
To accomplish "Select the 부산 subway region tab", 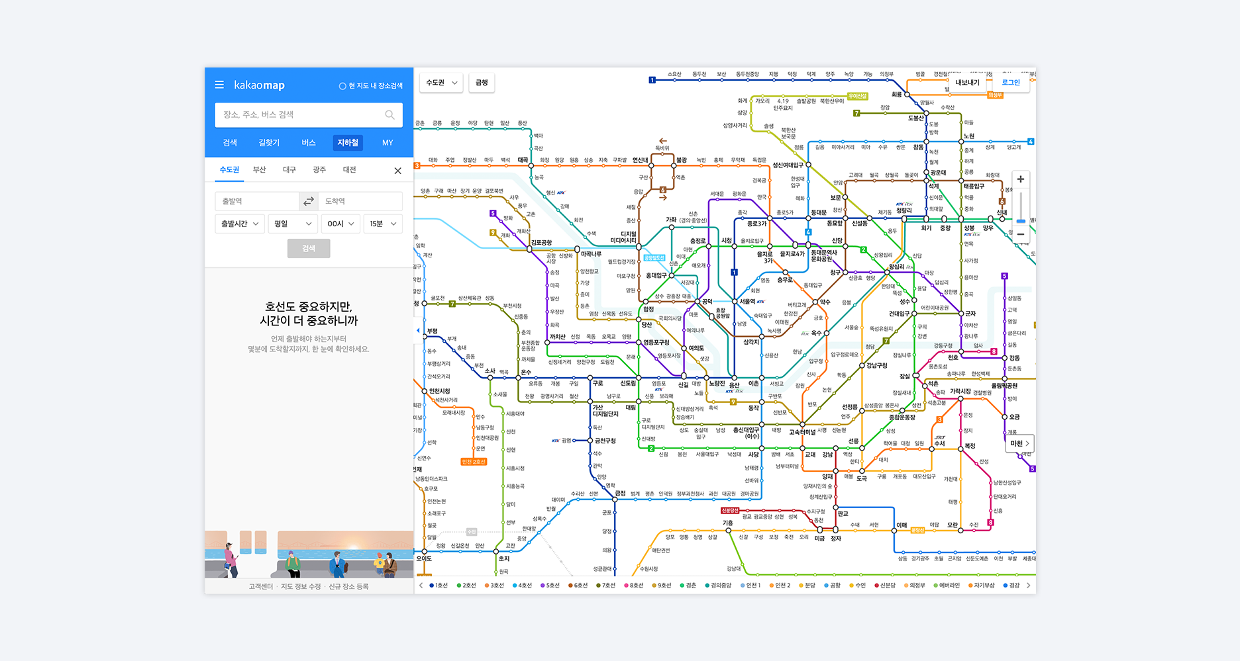I will click(260, 170).
